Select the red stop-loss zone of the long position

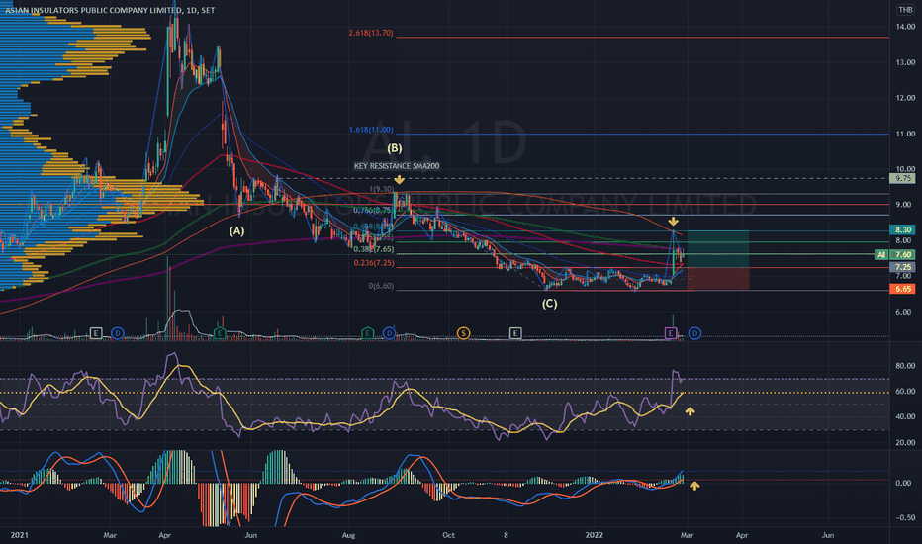click(718, 279)
